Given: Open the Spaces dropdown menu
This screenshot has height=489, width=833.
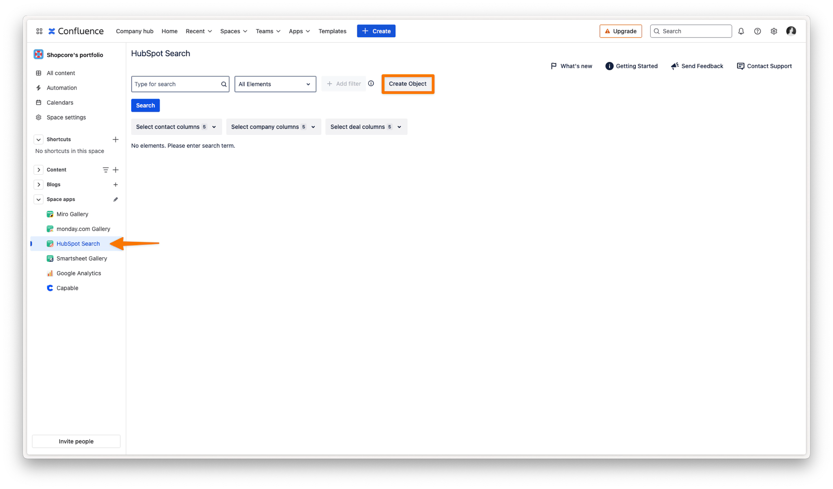Looking at the screenshot, I should point(233,31).
